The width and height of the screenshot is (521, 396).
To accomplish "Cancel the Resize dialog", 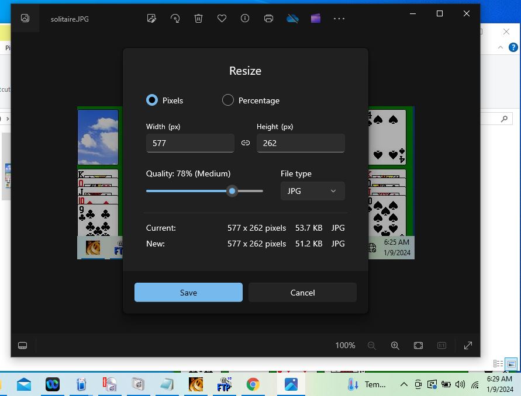I will 302,293.
